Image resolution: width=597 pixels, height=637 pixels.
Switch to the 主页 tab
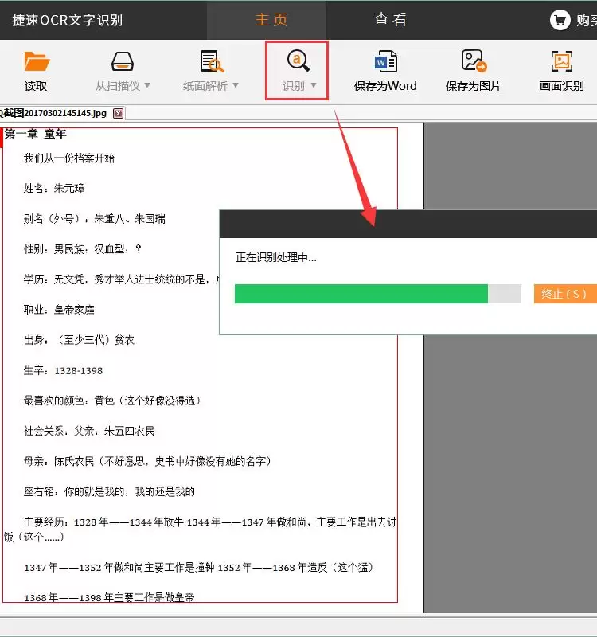point(271,19)
